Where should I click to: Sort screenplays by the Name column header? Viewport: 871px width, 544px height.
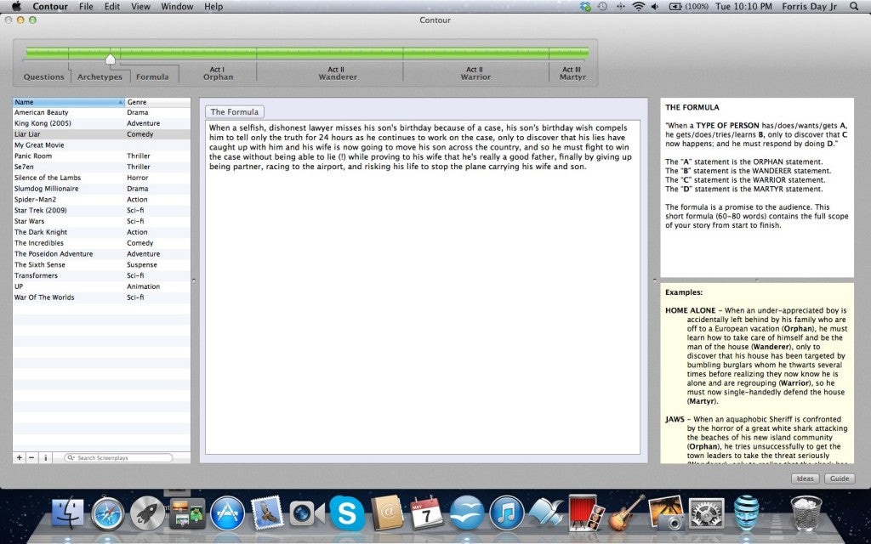coord(69,102)
